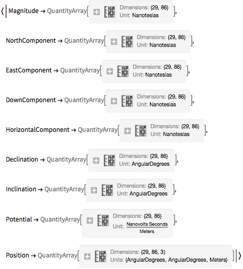Screen dimensions: 243x269
Task: Click the HorizontalComponent array grid icon
Action: 141,131
